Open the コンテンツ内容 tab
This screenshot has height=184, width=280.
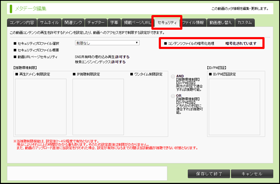22,22
